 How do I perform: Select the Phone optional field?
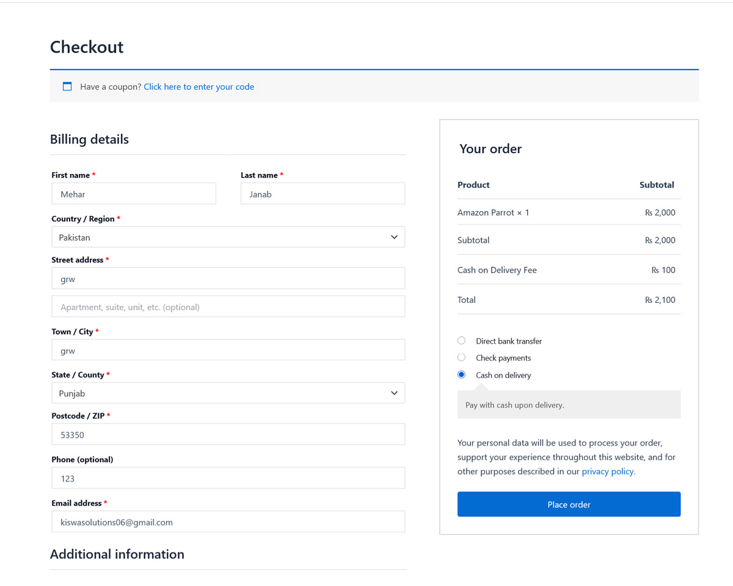(x=228, y=477)
